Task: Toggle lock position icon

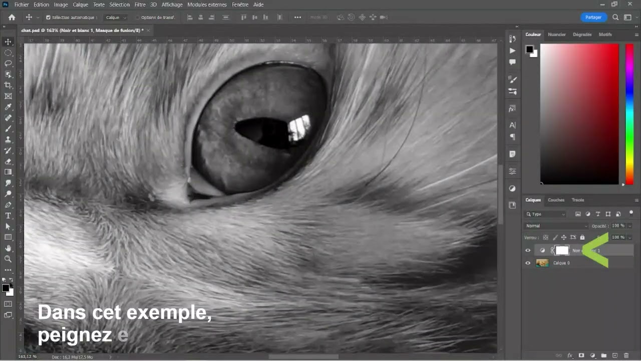Action: coord(564,237)
